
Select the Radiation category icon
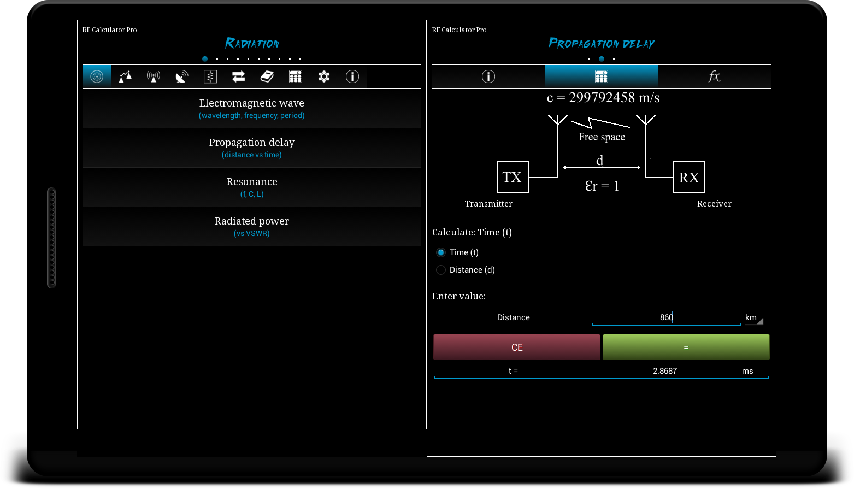click(x=97, y=76)
